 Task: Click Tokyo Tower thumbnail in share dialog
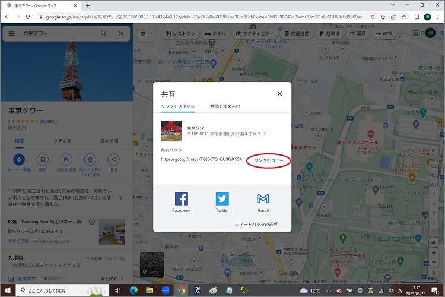coord(171,131)
